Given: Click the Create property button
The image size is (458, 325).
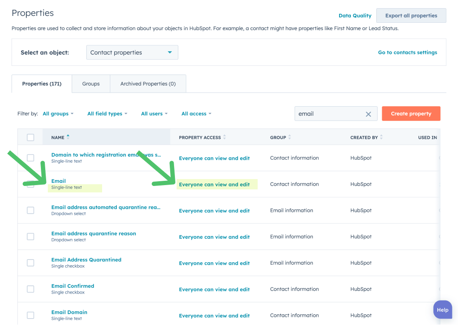Looking at the screenshot, I should [411, 114].
